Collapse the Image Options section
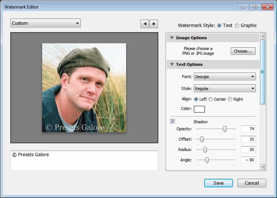 coord(172,38)
